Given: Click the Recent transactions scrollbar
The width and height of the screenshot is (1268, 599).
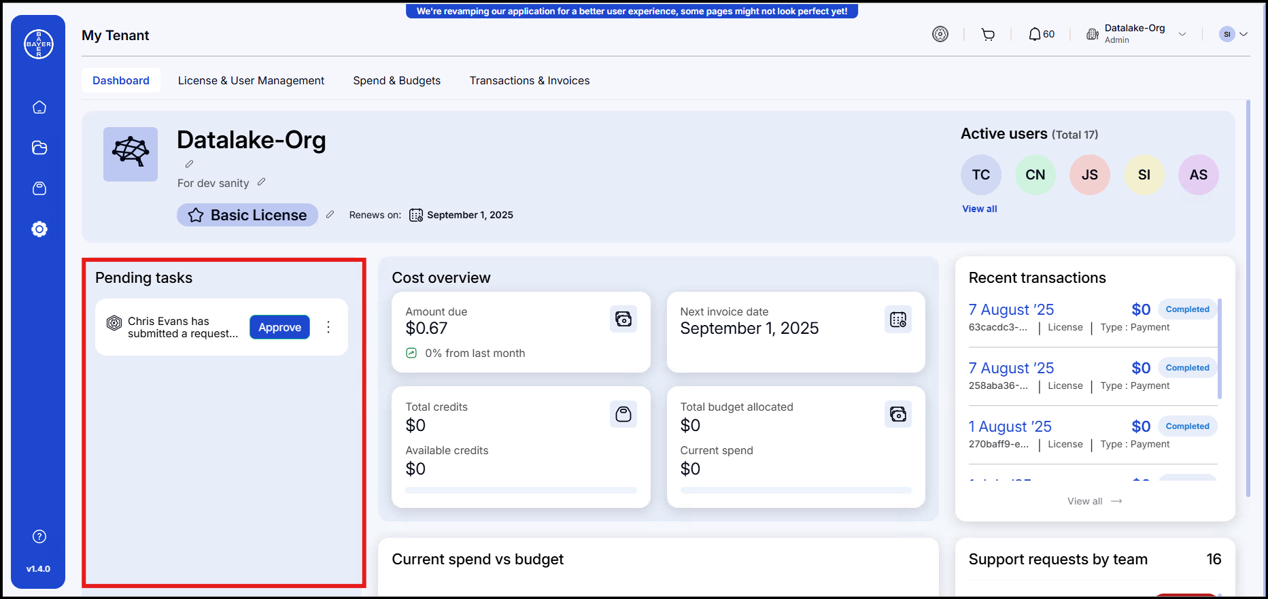Looking at the screenshot, I should (x=1220, y=349).
